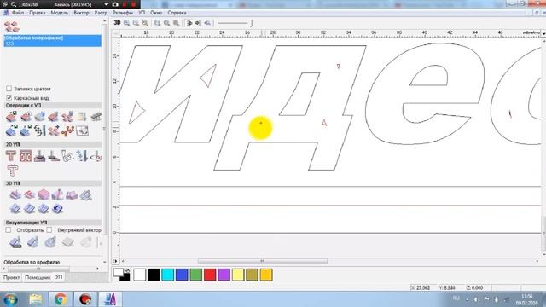This screenshot has width=546, height=307.
Task: Click the fourth icon in 3D УП section
Action: click(x=57, y=194)
